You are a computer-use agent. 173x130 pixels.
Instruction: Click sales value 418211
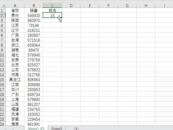(34, 30)
